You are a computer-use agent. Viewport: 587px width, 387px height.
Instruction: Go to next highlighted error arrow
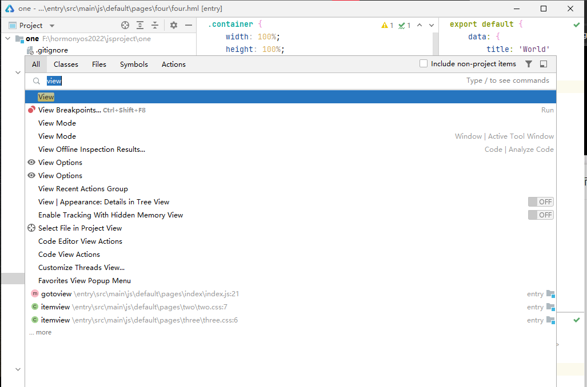tap(432, 26)
